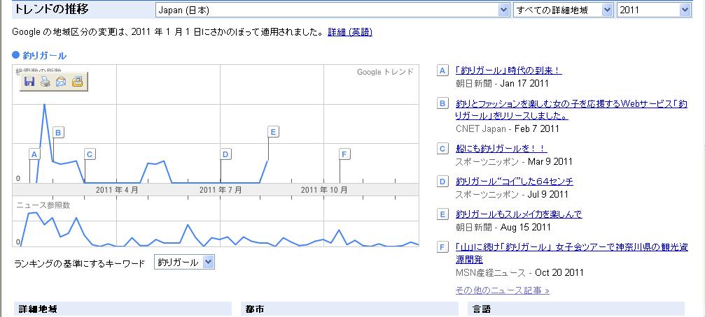Open article 釣りガールもスルメイカを楽しんで
Screen dimensions: 705x317
(x=519, y=214)
